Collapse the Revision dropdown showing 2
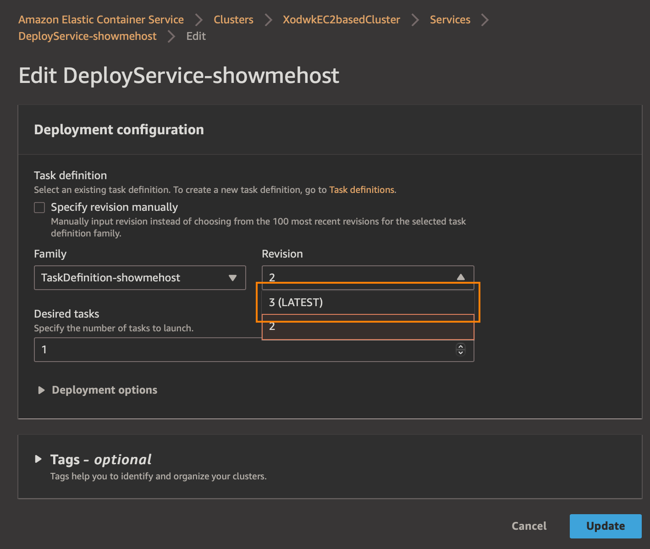Screen dimensions: 650x549 tap(368, 278)
